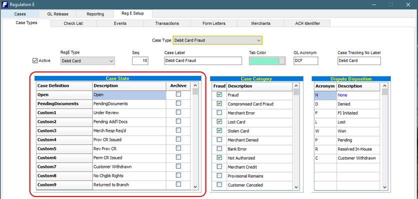Image resolution: width=418 pixels, height=199 pixels.
Task: Go to the Events sub-tab
Action: click(120, 23)
